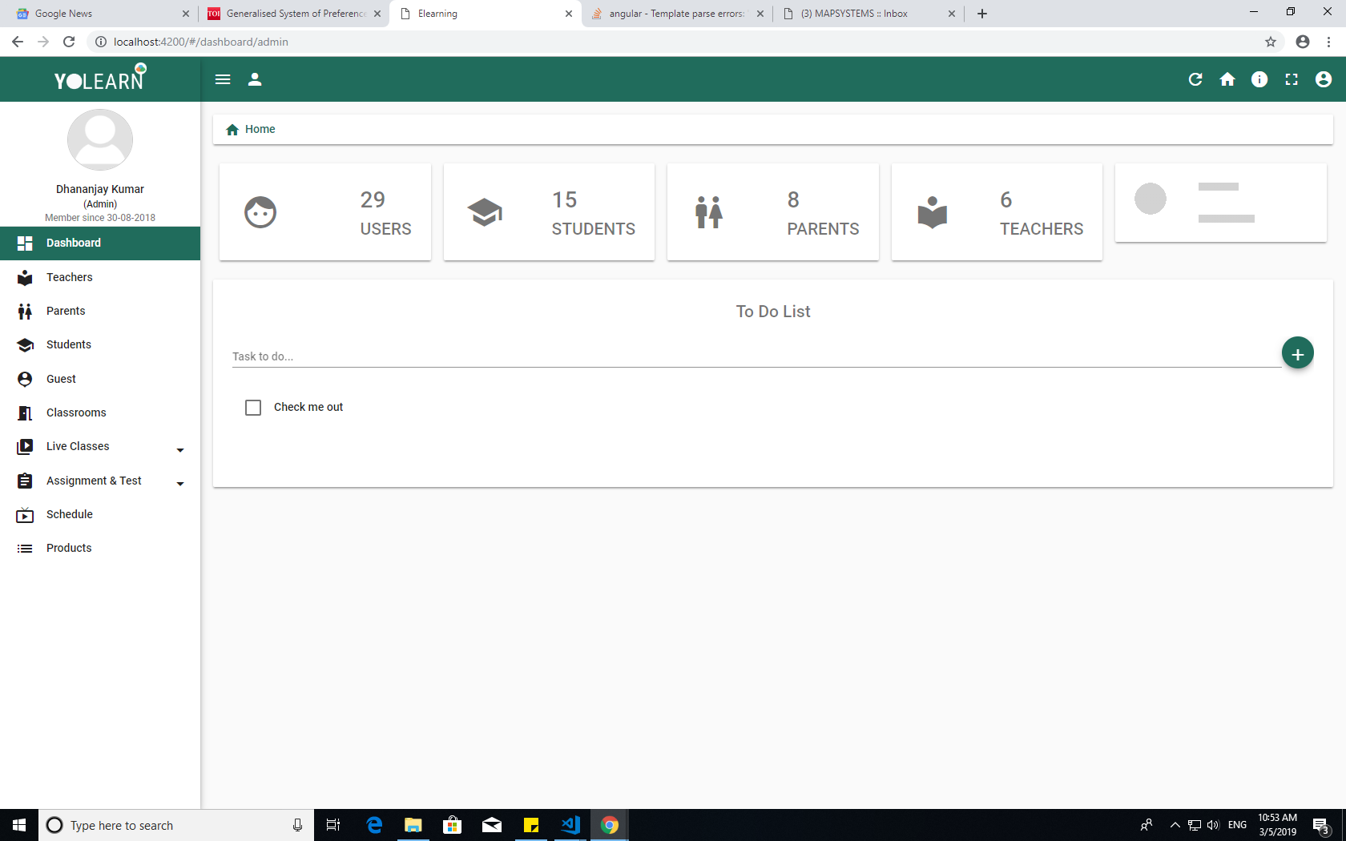This screenshot has width=1346, height=841.
Task: Click the browser reload button
Action: click(x=69, y=42)
